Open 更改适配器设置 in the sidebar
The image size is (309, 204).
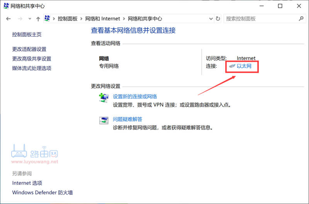[29, 49]
